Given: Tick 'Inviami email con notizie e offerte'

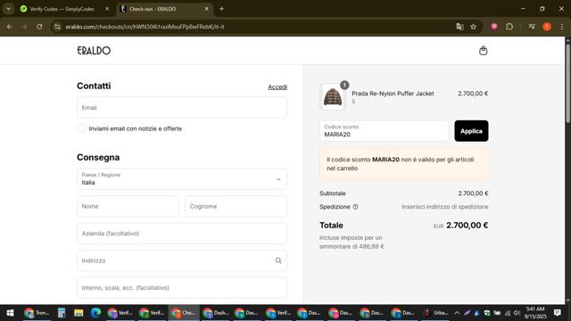Looking at the screenshot, I should tap(81, 128).
